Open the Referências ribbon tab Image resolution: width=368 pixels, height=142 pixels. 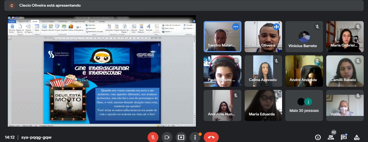pos(63,21)
